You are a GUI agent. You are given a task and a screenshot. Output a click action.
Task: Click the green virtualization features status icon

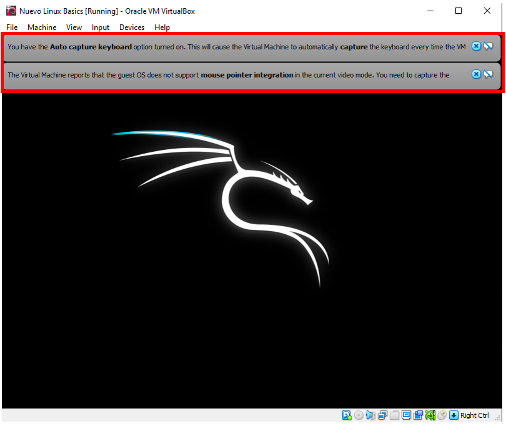point(430,415)
